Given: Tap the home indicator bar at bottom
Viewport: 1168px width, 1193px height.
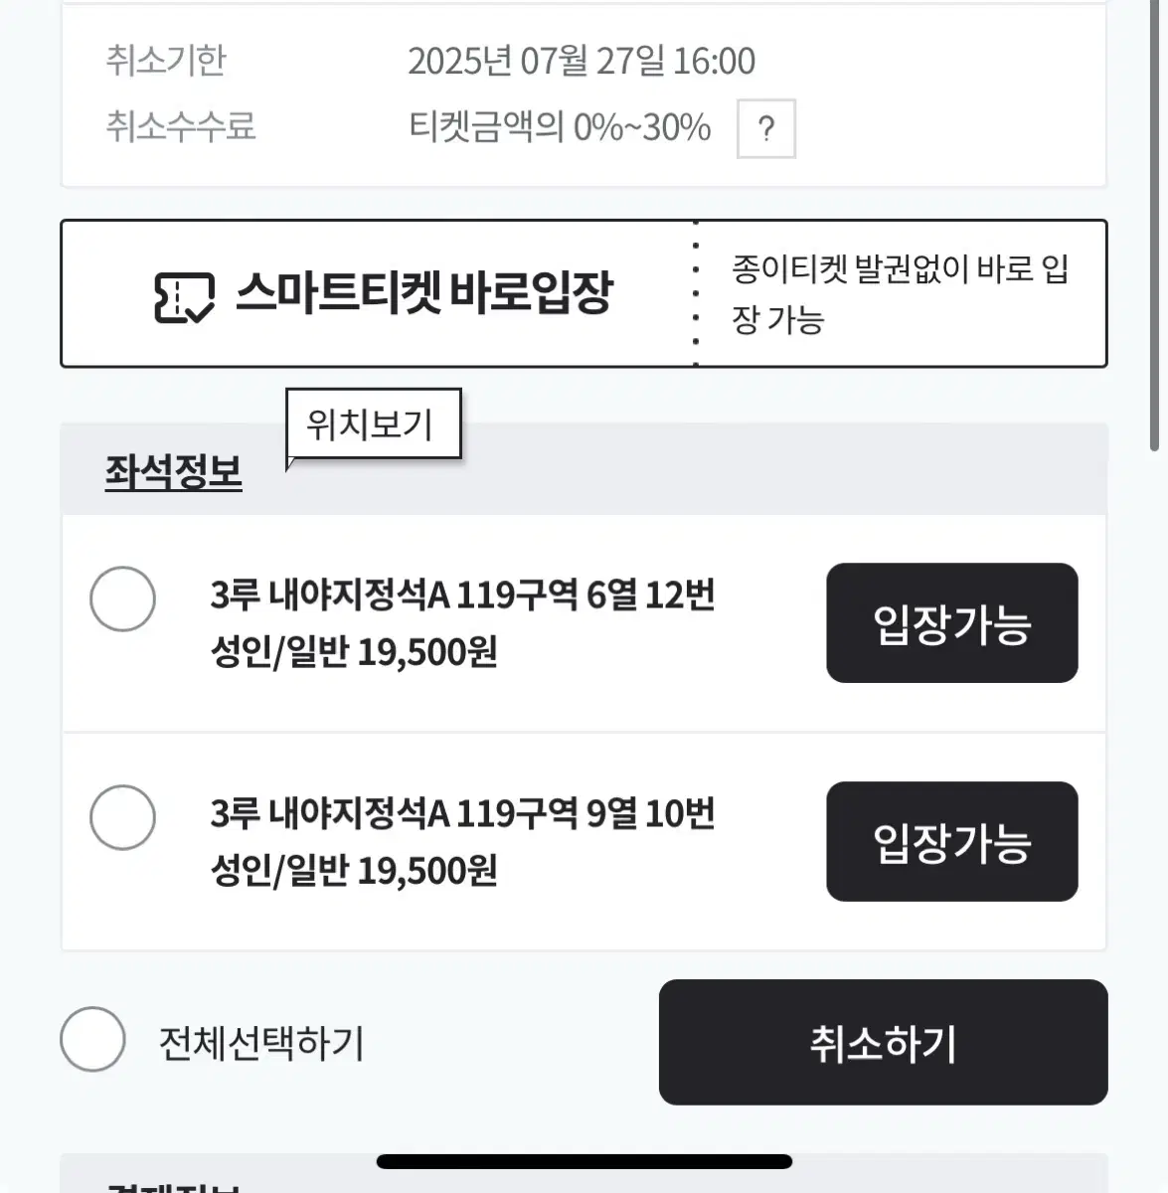Looking at the screenshot, I should click(584, 1161).
